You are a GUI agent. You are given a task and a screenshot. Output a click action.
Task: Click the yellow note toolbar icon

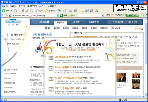point(82,11)
